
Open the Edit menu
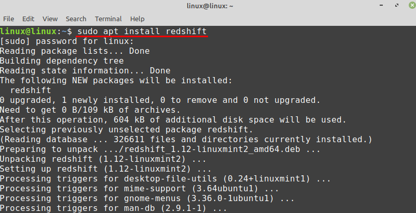(x=29, y=19)
